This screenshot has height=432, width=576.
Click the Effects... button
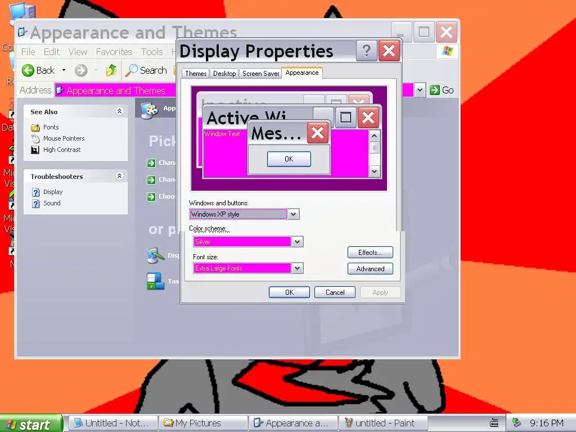[370, 253]
